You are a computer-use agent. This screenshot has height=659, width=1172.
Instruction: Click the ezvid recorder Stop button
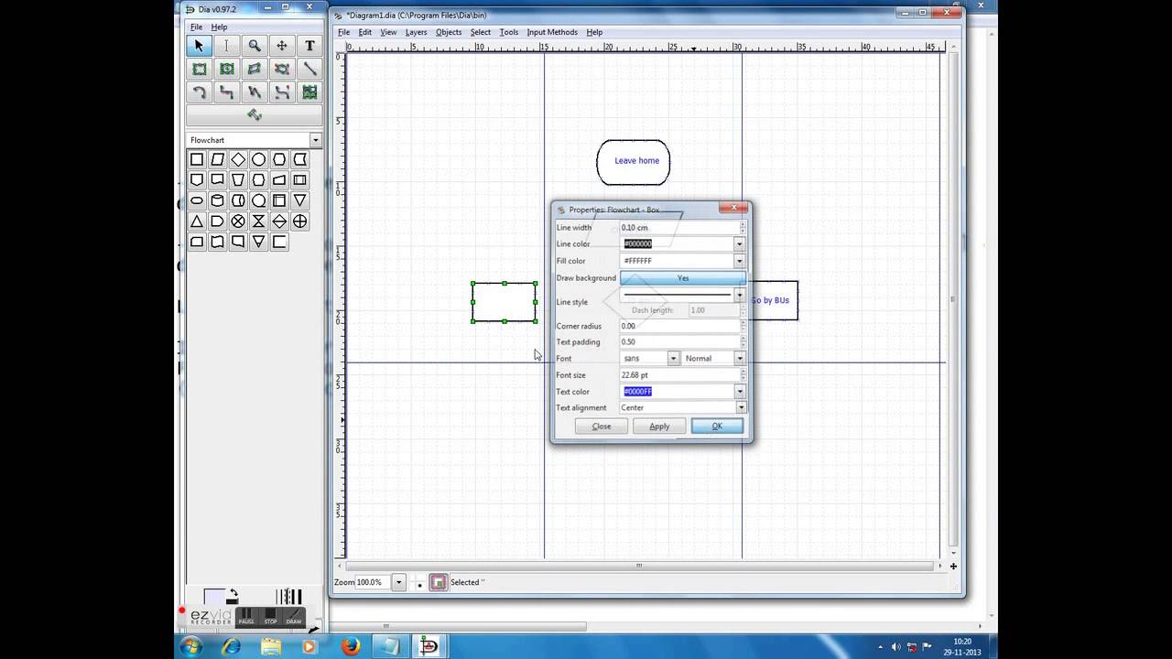[270, 617]
